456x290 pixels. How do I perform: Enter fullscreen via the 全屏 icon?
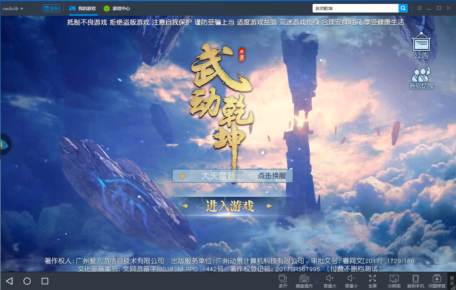click(x=373, y=281)
